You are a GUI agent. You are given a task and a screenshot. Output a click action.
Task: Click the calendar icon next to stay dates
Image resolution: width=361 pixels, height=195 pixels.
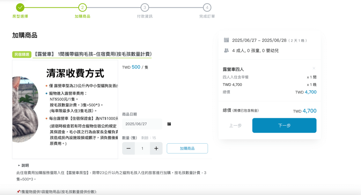(x=226, y=40)
